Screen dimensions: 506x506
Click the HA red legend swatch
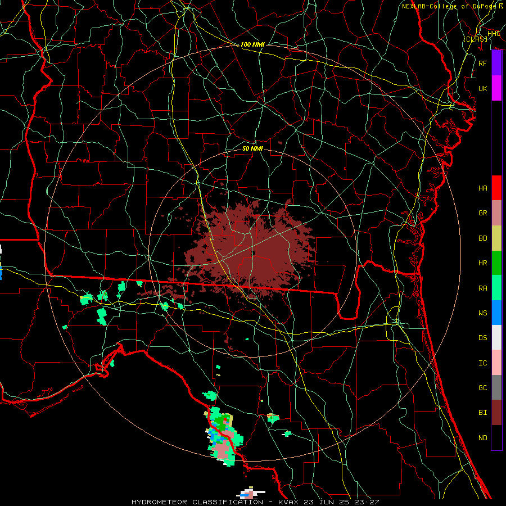pos(496,188)
